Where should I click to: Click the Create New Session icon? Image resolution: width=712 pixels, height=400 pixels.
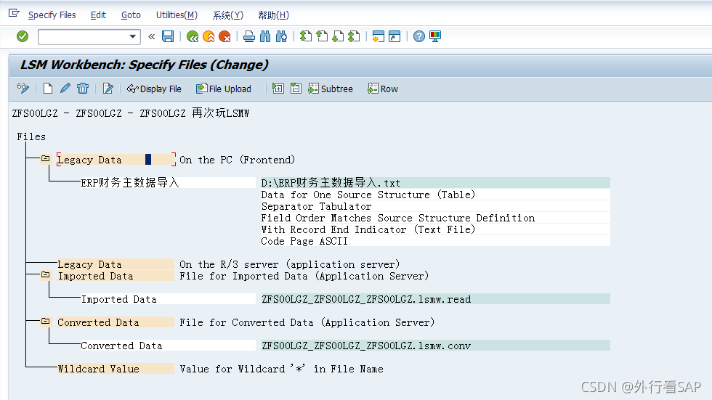tap(378, 36)
